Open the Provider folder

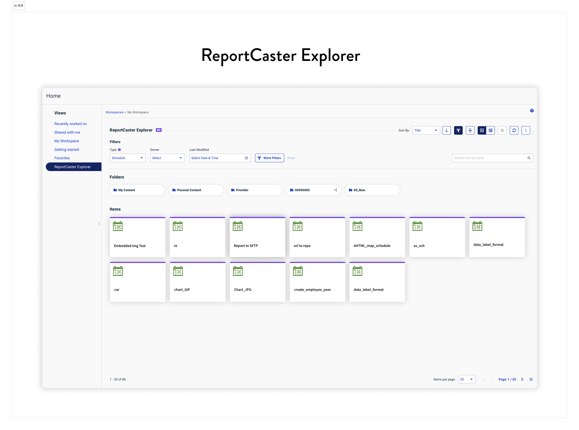[x=255, y=190]
